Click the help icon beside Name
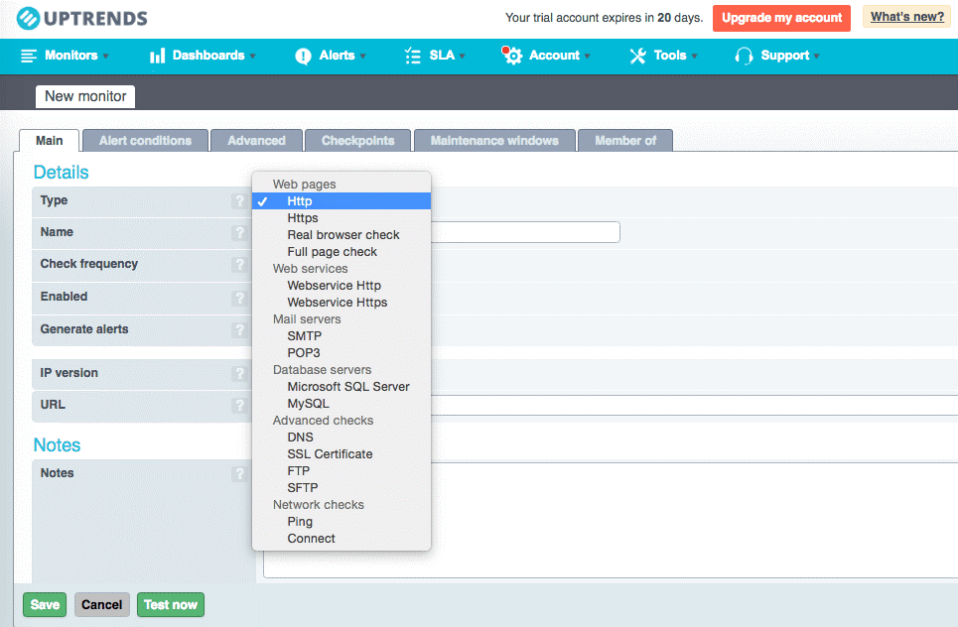The image size is (958, 627). [x=239, y=232]
